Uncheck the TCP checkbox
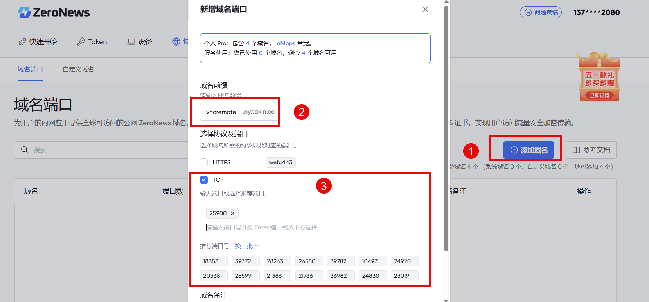The image size is (649, 302). pyautogui.click(x=204, y=180)
